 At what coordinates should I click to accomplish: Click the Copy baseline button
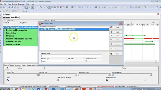pyautogui.click(x=116, y=39)
